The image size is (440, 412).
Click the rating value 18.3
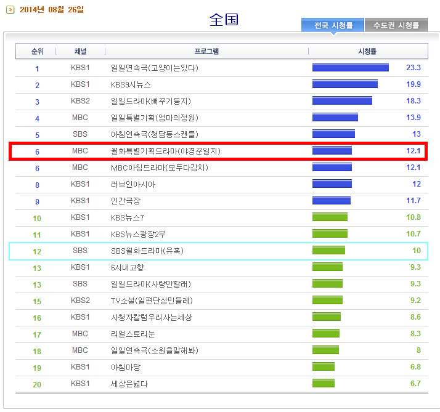coord(414,100)
